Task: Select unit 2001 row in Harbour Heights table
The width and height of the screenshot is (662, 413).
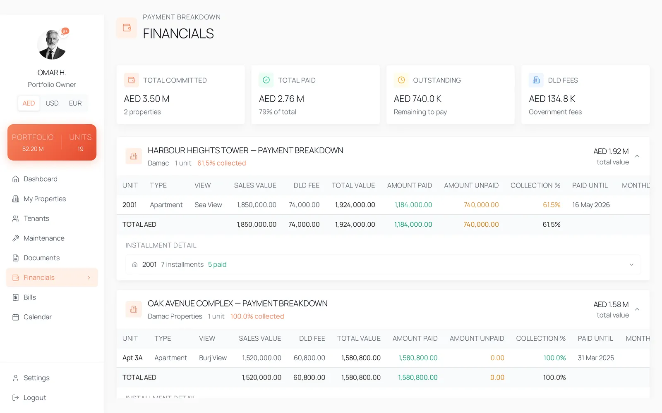Action: click(383, 205)
